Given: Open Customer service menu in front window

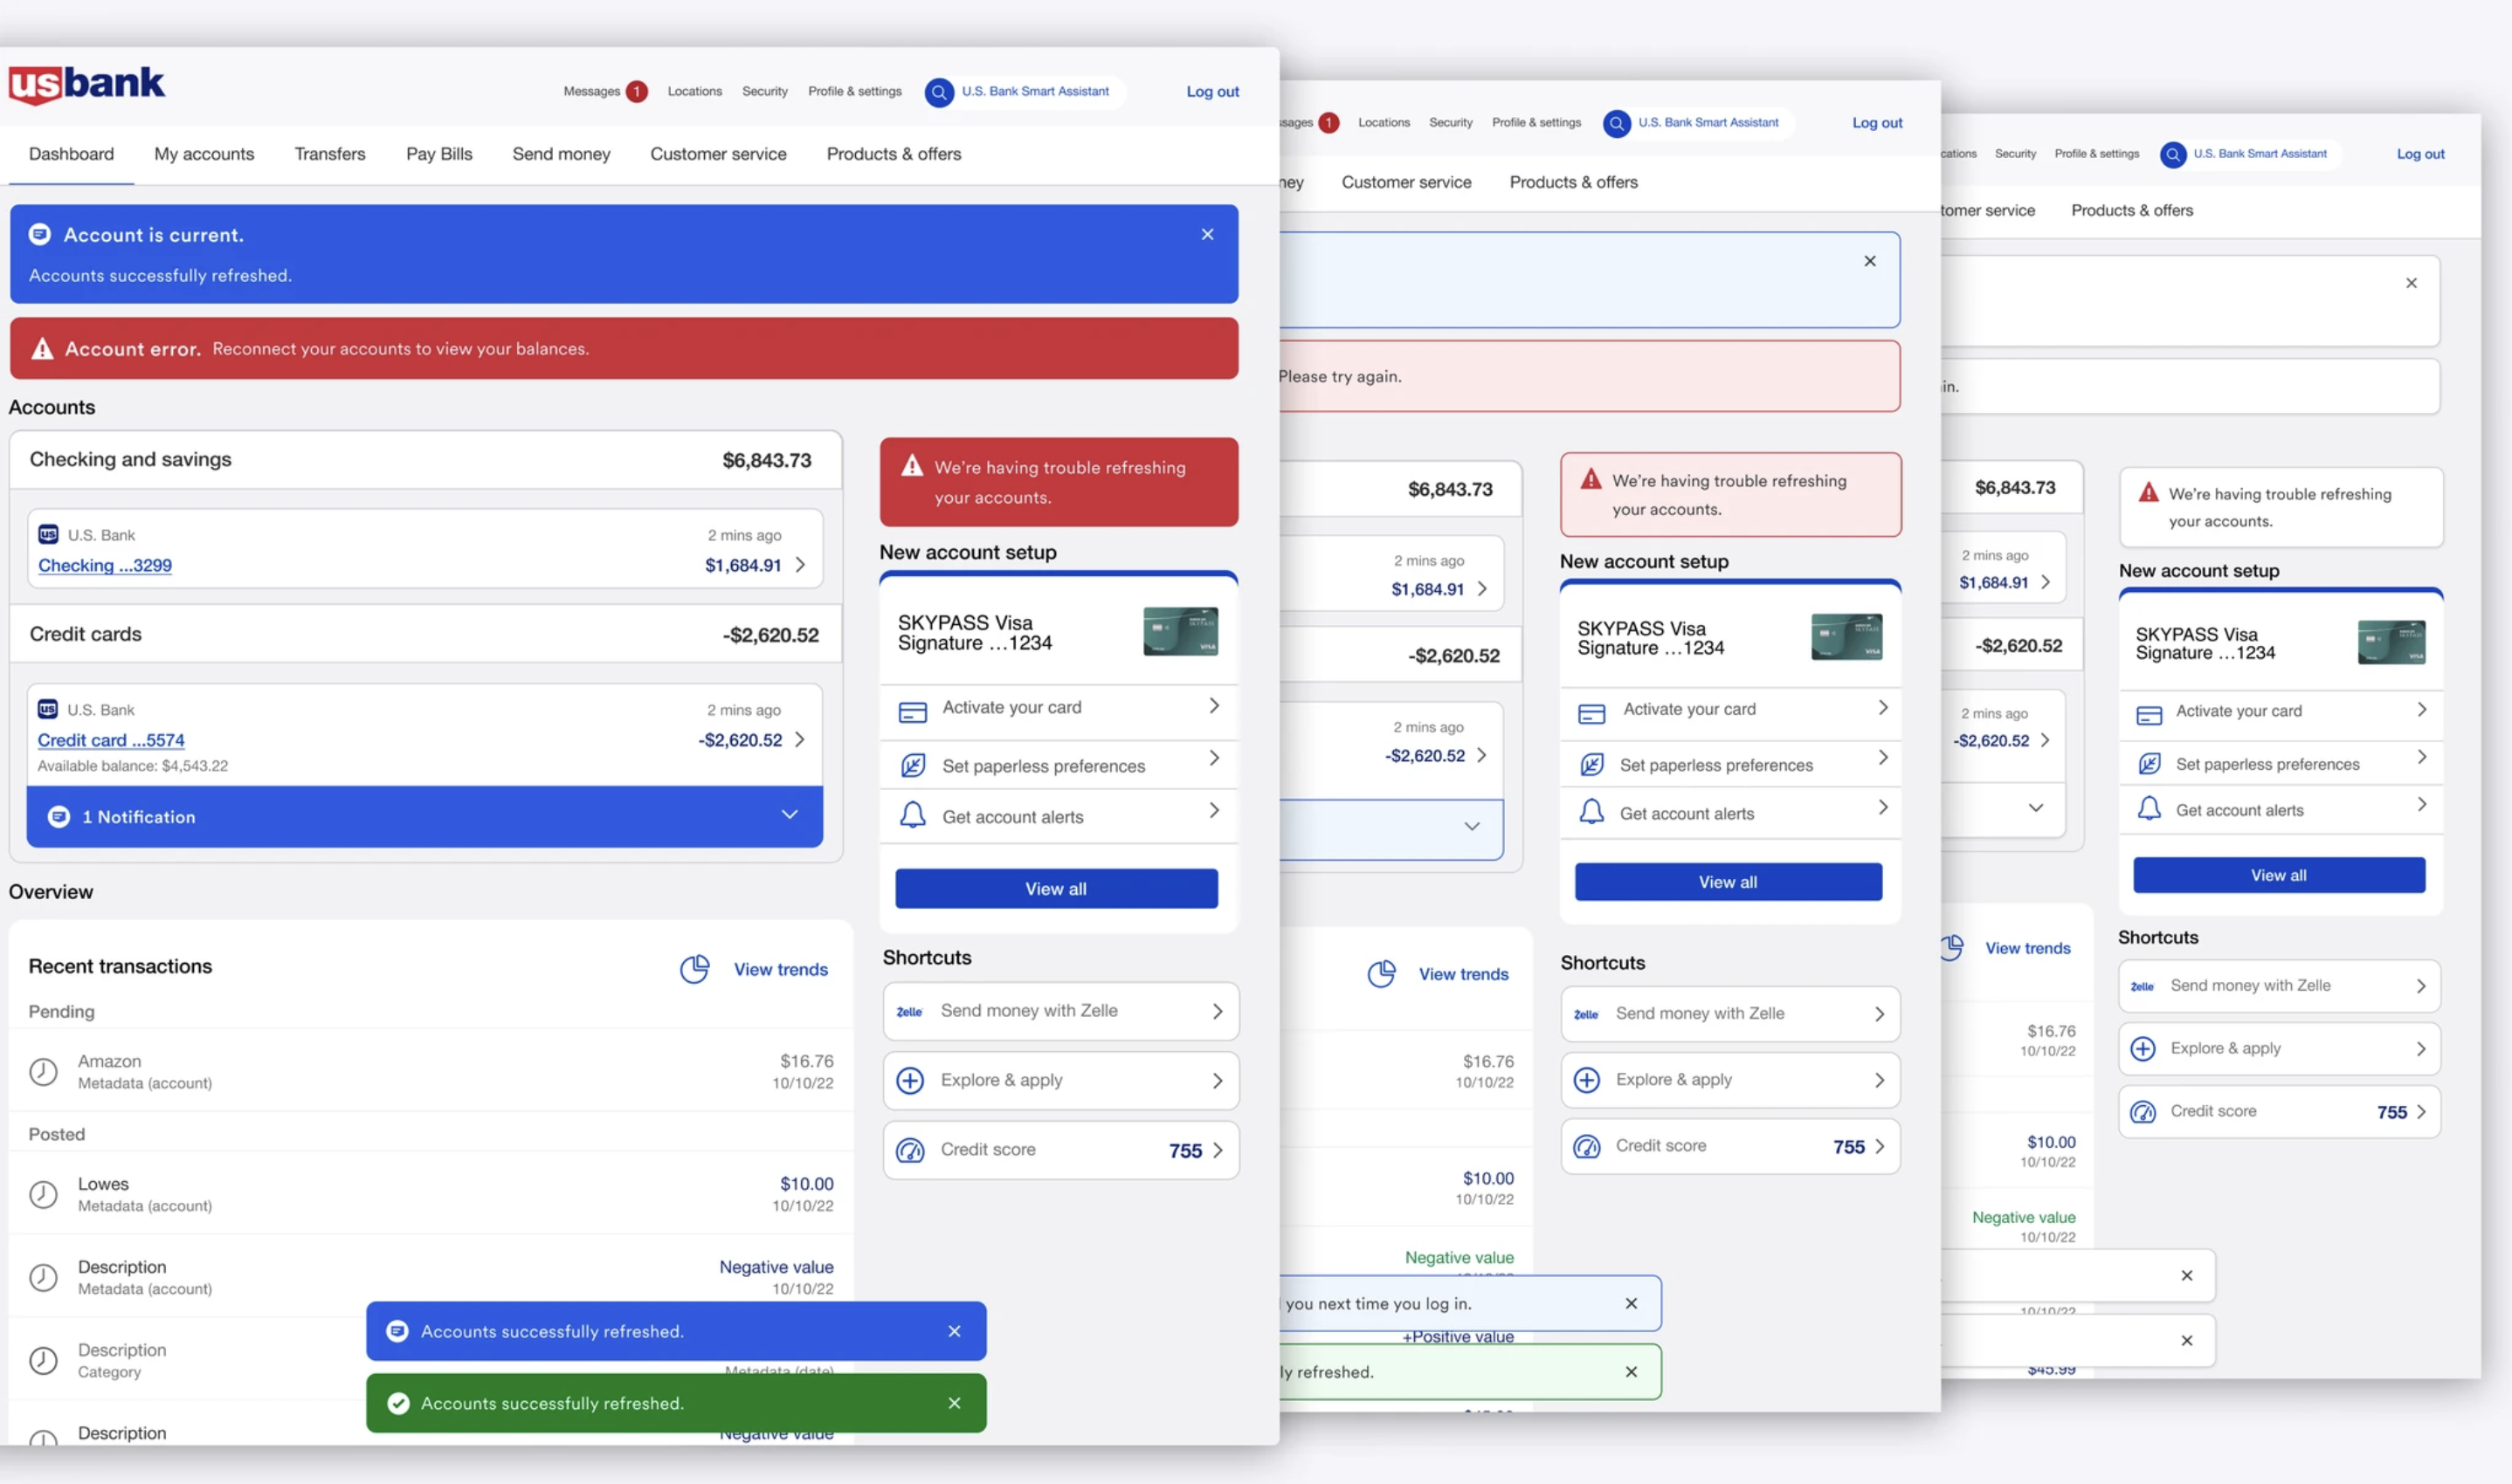Looking at the screenshot, I should [x=718, y=154].
